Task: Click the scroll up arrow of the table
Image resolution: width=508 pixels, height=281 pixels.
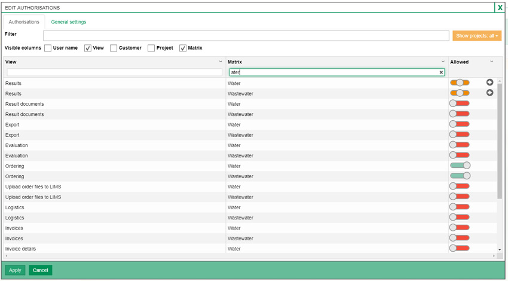Action: point(500,81)
